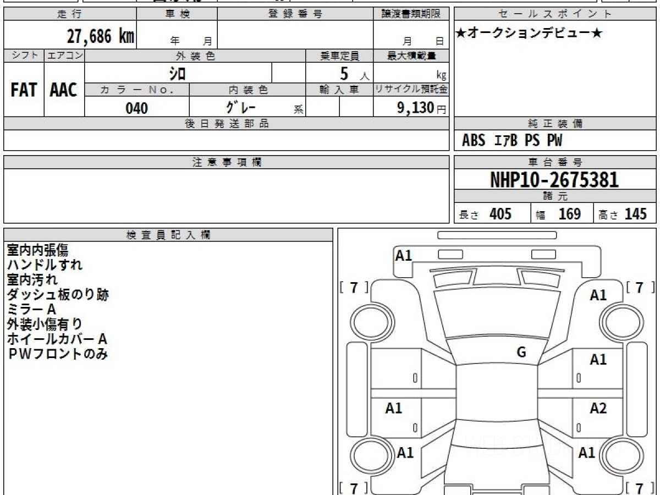This screenshot has height=495, width=660.
Task: Select the inspector note ハンドルすれ
Action: coord(45,265)
